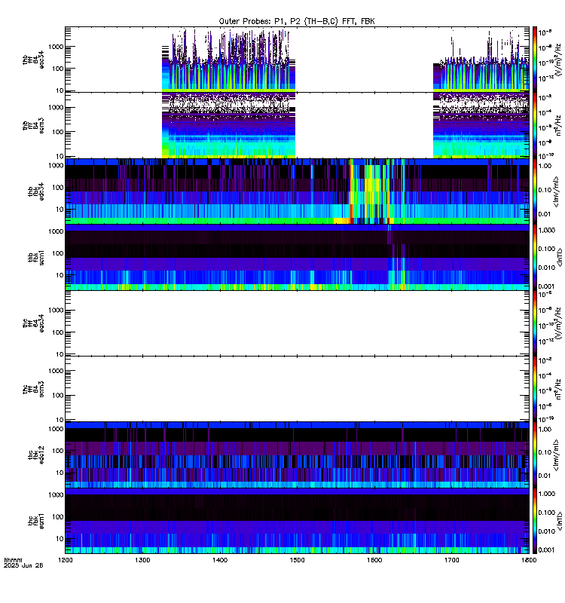Click the thb edc34 panel's color bar
Image resolution: width=565 pixels, height=603 pixels.
(x=534, y=191)
